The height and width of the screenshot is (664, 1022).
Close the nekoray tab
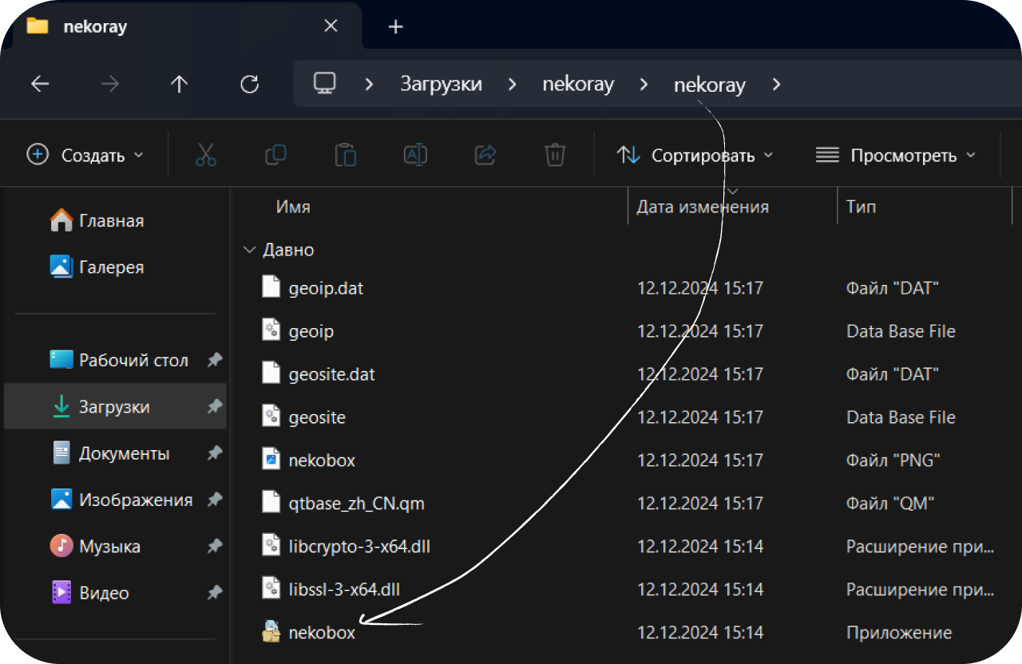coord(331,26)
